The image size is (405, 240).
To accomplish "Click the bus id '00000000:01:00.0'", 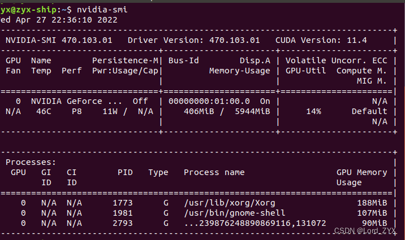I will click(x=209, y=101).
